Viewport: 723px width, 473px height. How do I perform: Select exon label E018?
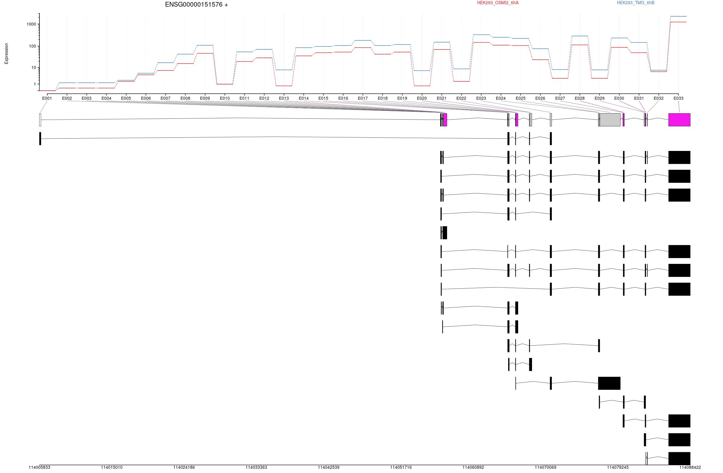coord(383,98)
